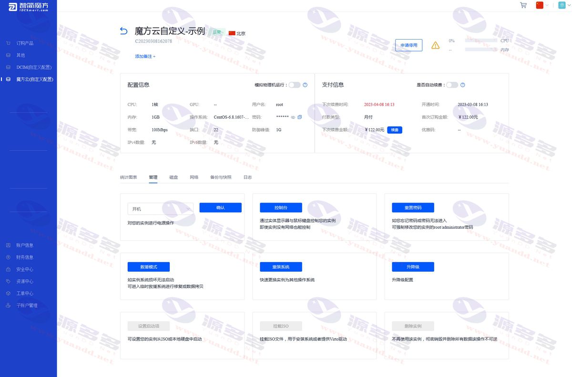Click the lock icon beside 安全中心
Viewport: 572px width, 377px height.
[x=8, y=269]
